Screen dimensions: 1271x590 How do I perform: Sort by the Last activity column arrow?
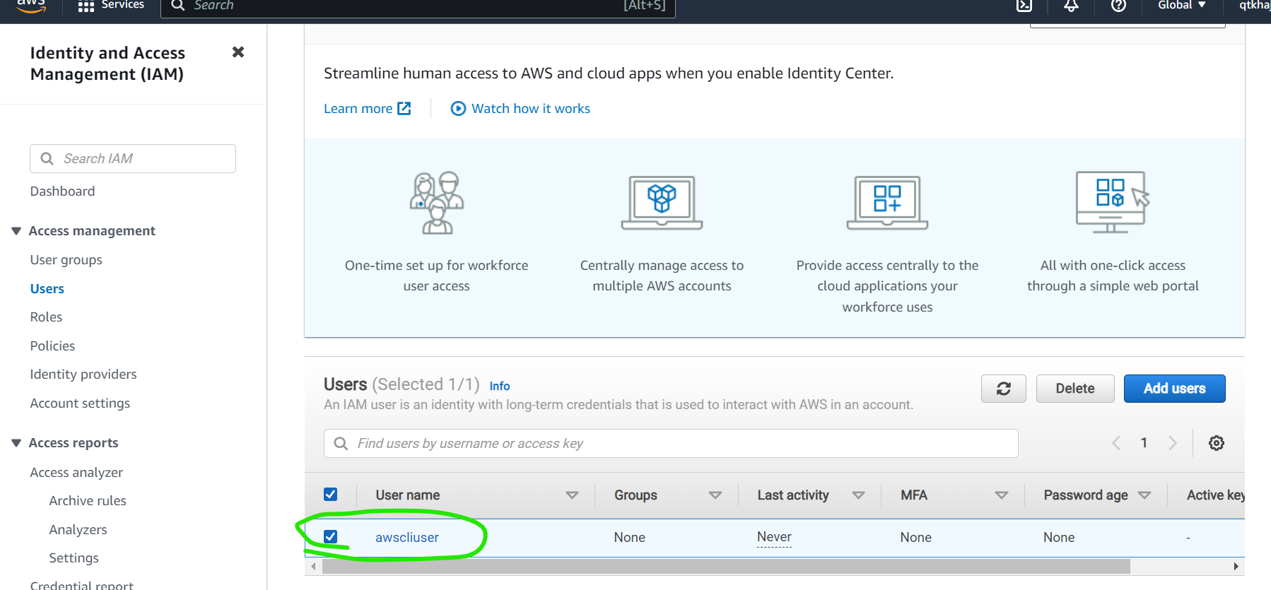point(858,495)
